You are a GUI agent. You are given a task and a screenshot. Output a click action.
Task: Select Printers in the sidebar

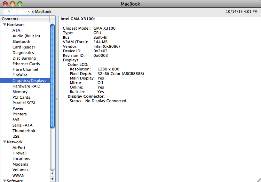[19, 114]
